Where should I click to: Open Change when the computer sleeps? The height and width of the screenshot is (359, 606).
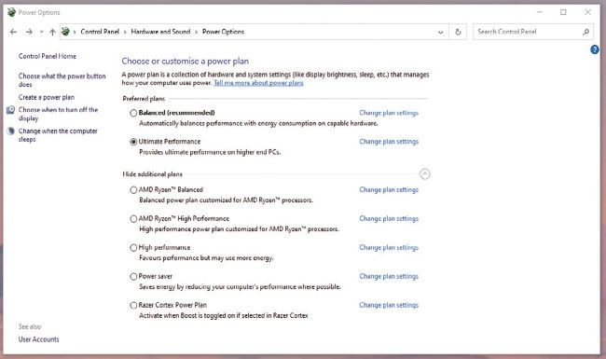[58, 135]
